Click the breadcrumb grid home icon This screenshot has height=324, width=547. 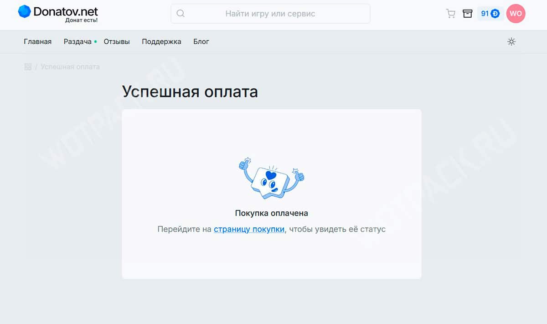click(28, 67)
